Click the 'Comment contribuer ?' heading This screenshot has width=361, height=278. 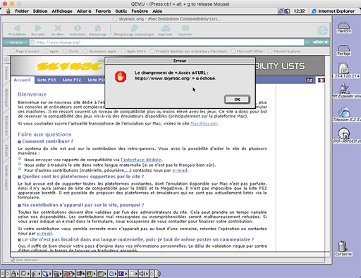tap(47, 141)
